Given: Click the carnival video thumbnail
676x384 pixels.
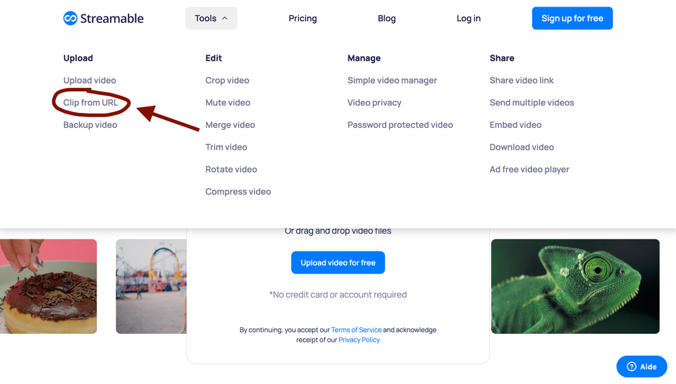Looking at the screenshot, I should click(151, 286).
